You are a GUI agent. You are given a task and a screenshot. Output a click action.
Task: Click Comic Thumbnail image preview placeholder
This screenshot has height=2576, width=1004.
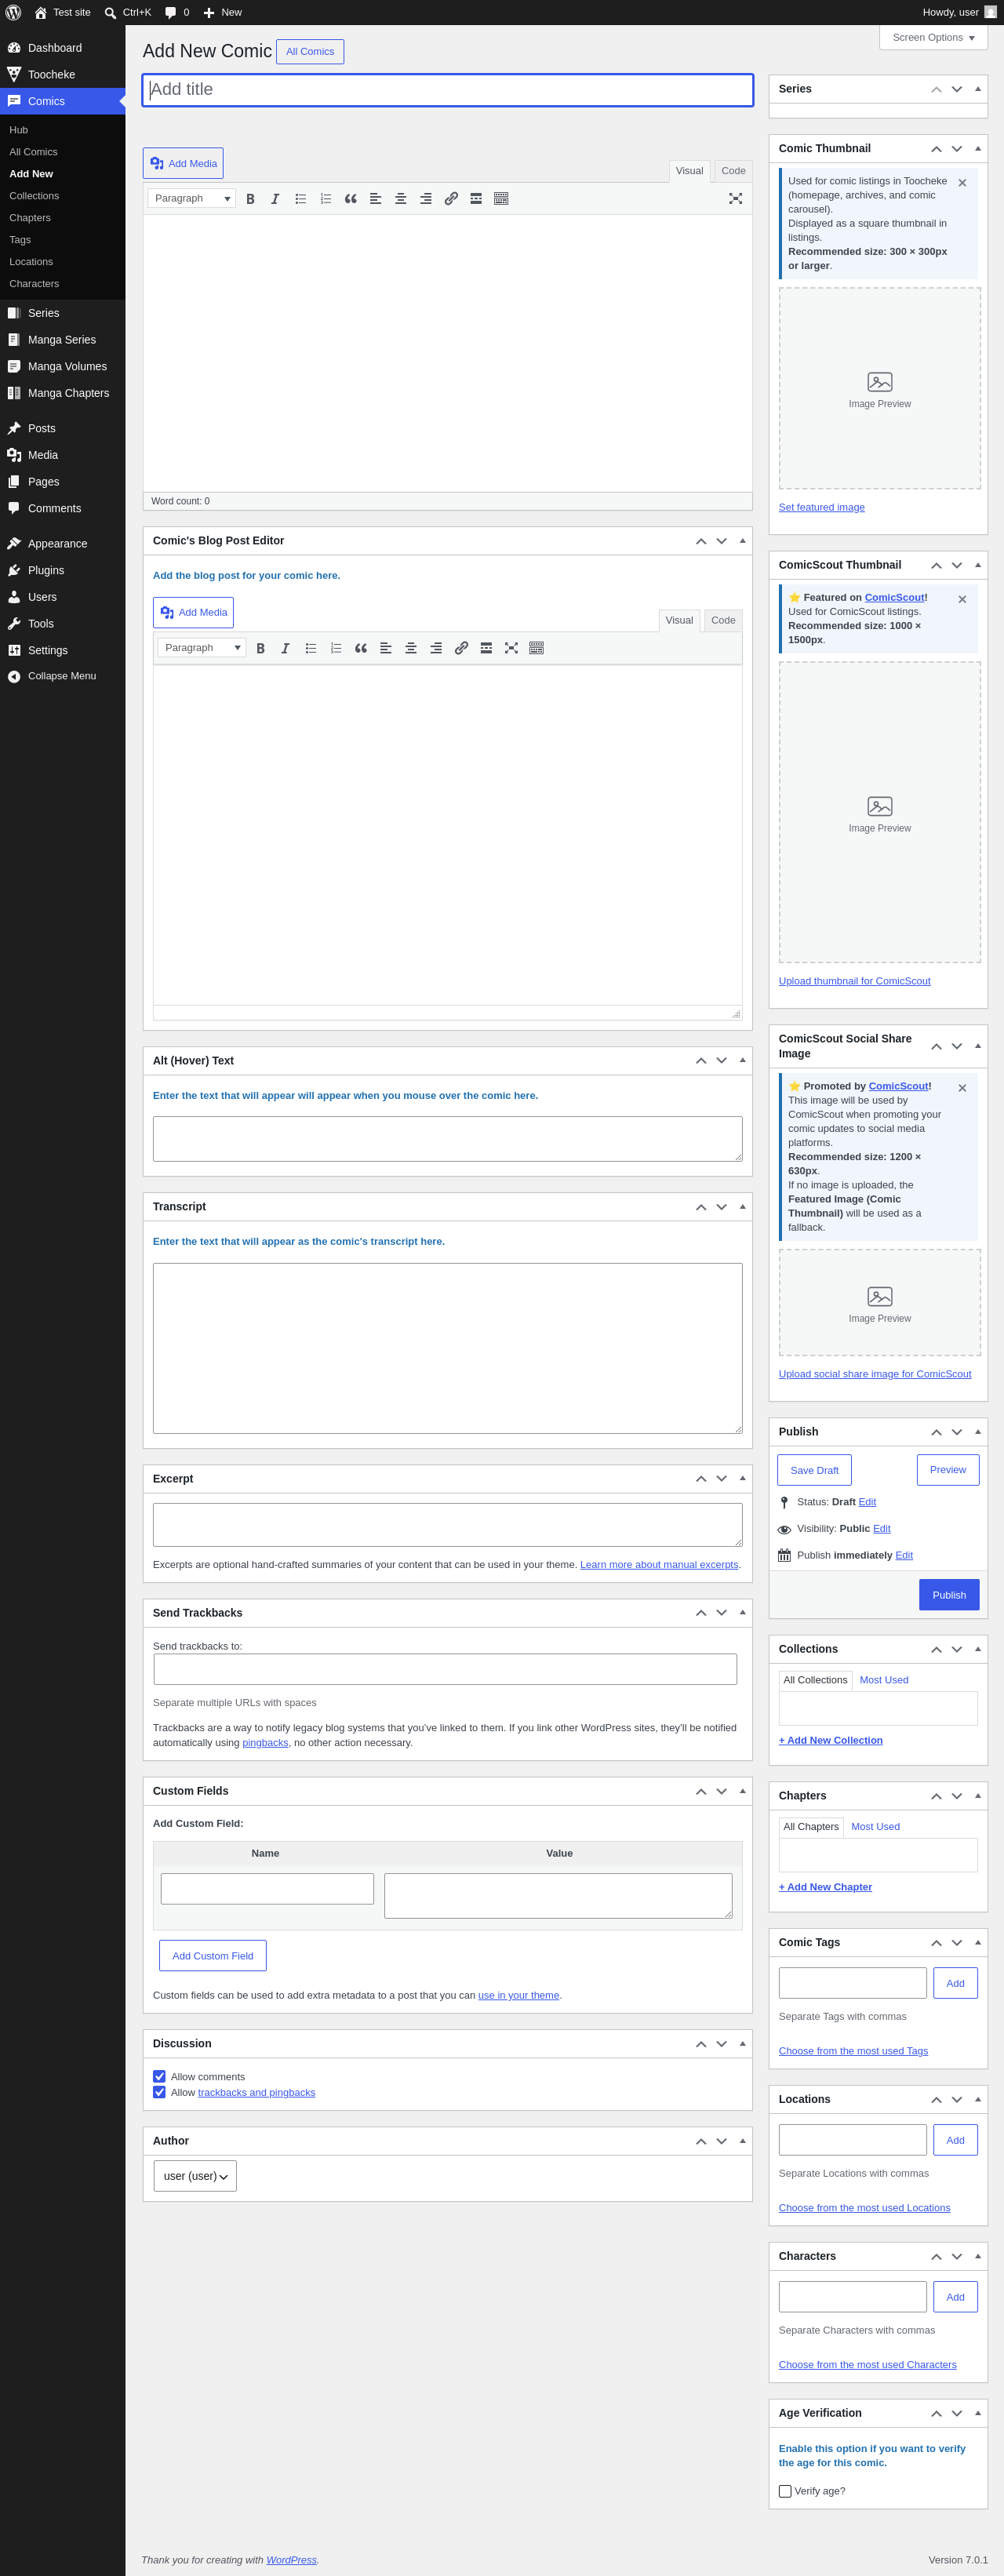point(880,389)
